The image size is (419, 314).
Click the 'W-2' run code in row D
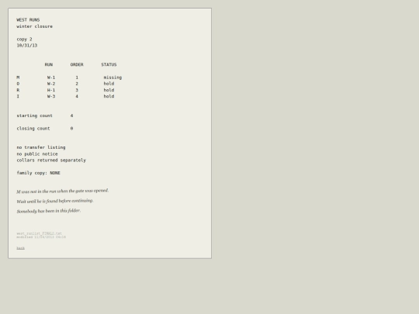(x=51, y=84)
